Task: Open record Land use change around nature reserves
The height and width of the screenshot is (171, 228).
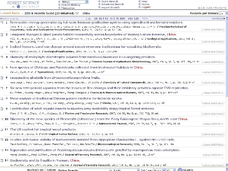Action: coord(86,47)
